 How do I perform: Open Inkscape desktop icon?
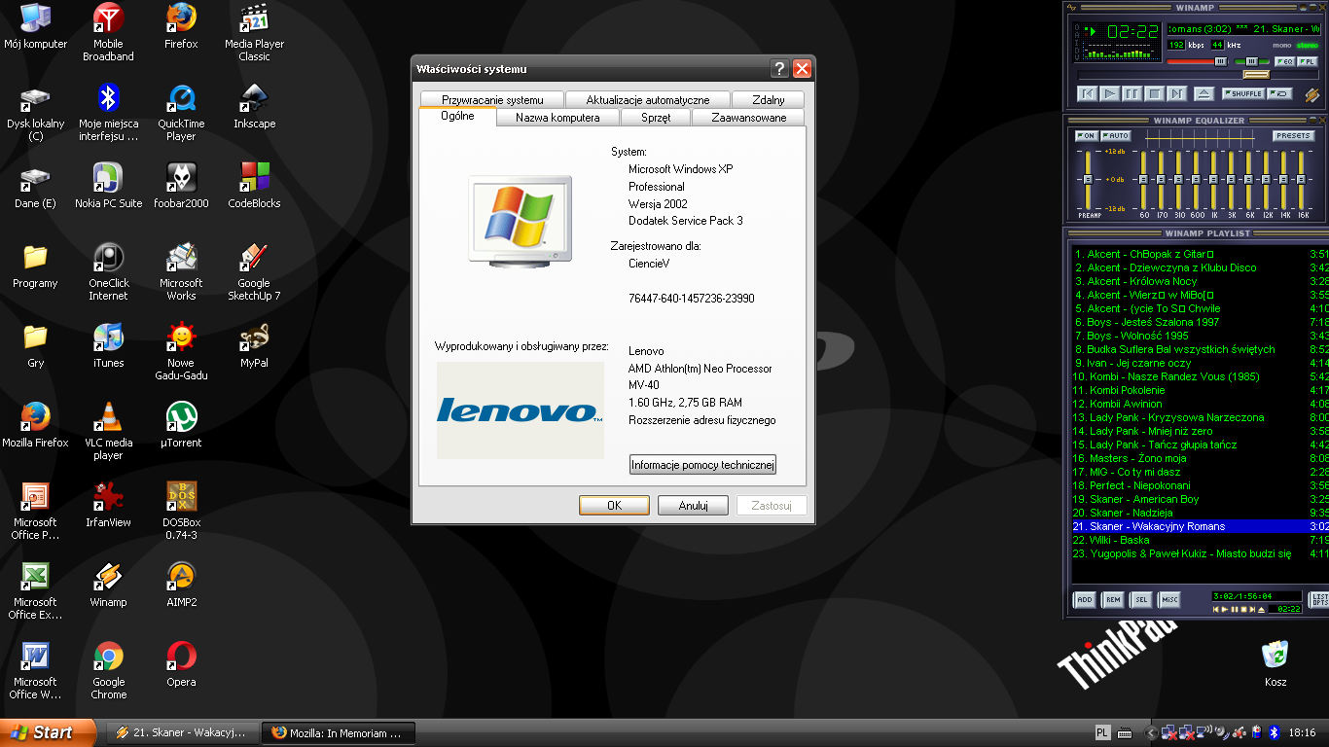pyautogui.click(x=254, y=107)
